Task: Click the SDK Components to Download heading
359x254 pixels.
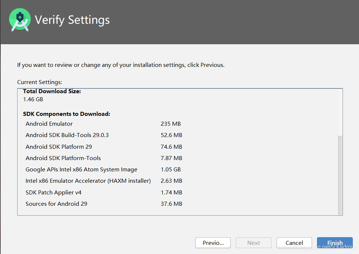Action: pos(66,114)
